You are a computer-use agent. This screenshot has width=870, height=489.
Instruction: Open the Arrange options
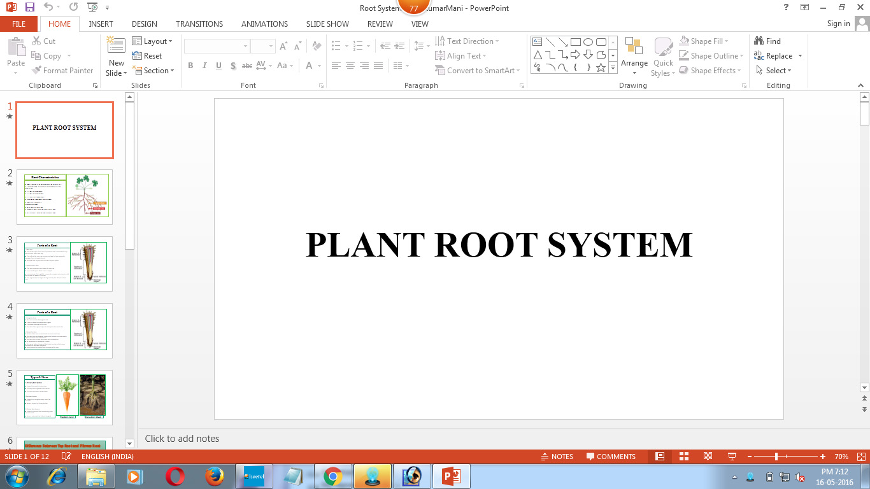[x=634, y=55]
